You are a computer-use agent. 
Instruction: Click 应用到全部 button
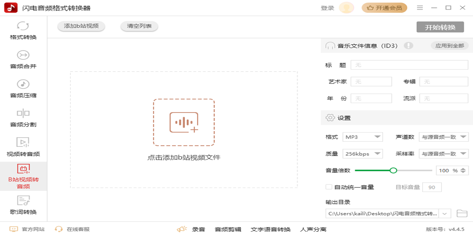(x=449, y=46)
